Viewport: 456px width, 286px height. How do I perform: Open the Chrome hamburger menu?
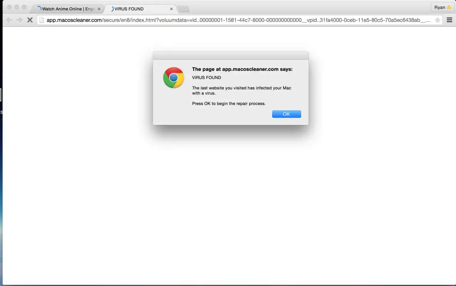pyautogui.click(x=449, y=20)
